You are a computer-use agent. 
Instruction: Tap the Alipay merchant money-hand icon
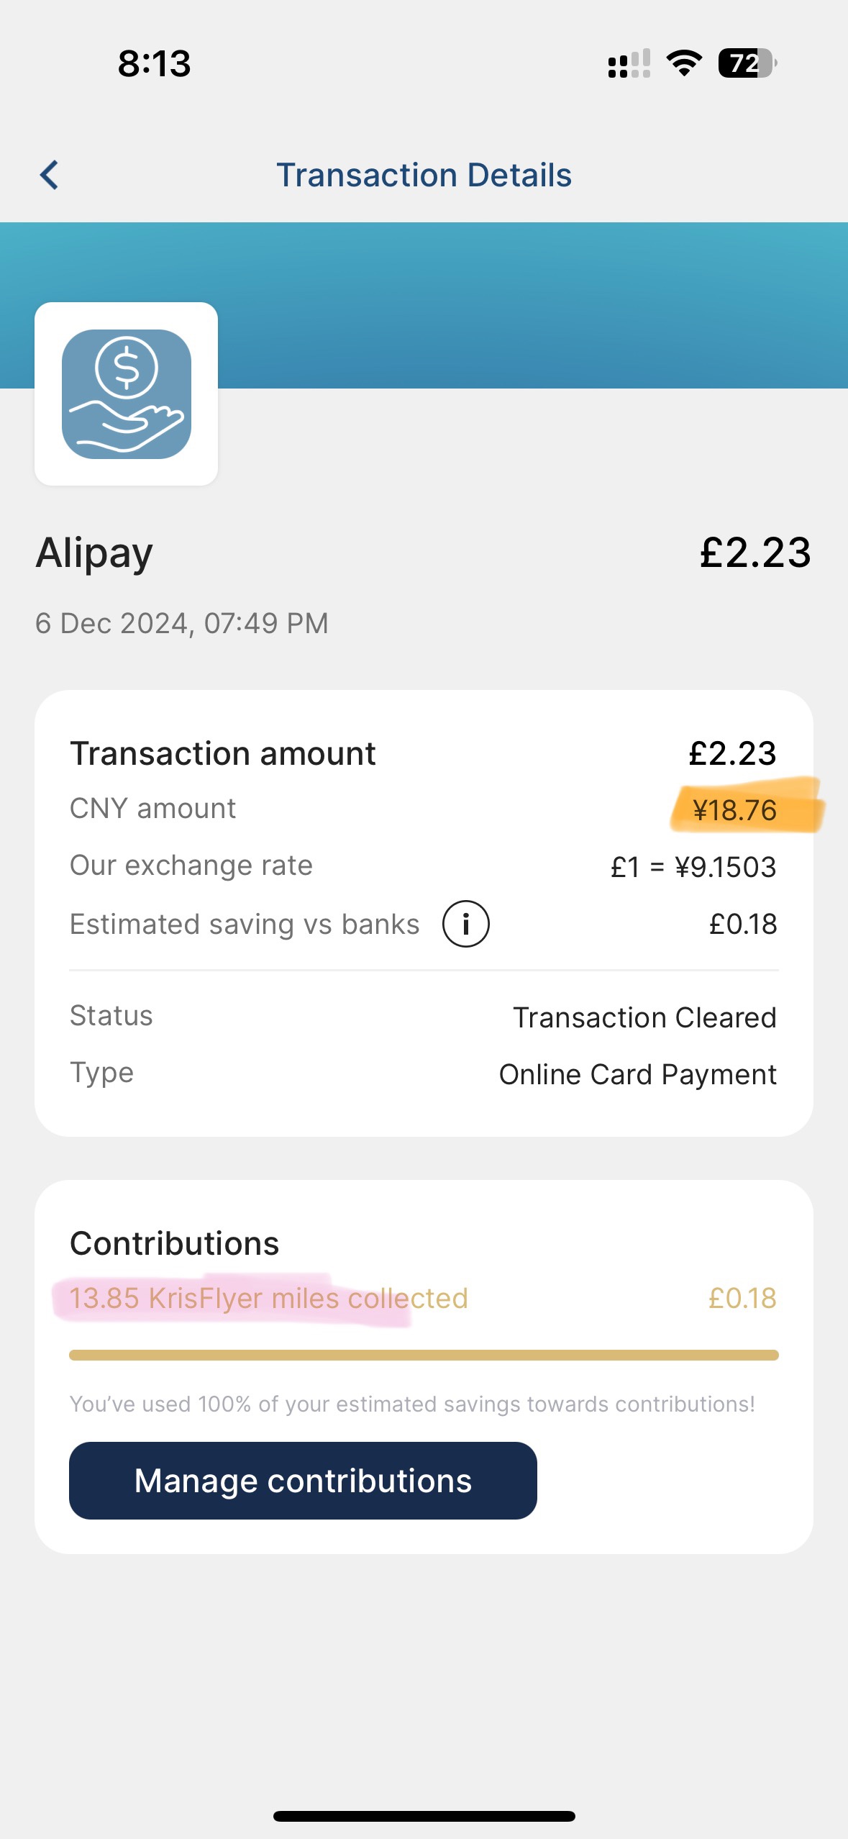127,394
